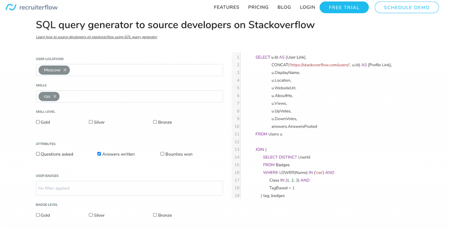Go to the Pricing page
450x227 pixels.
click(x=258, y=7)
